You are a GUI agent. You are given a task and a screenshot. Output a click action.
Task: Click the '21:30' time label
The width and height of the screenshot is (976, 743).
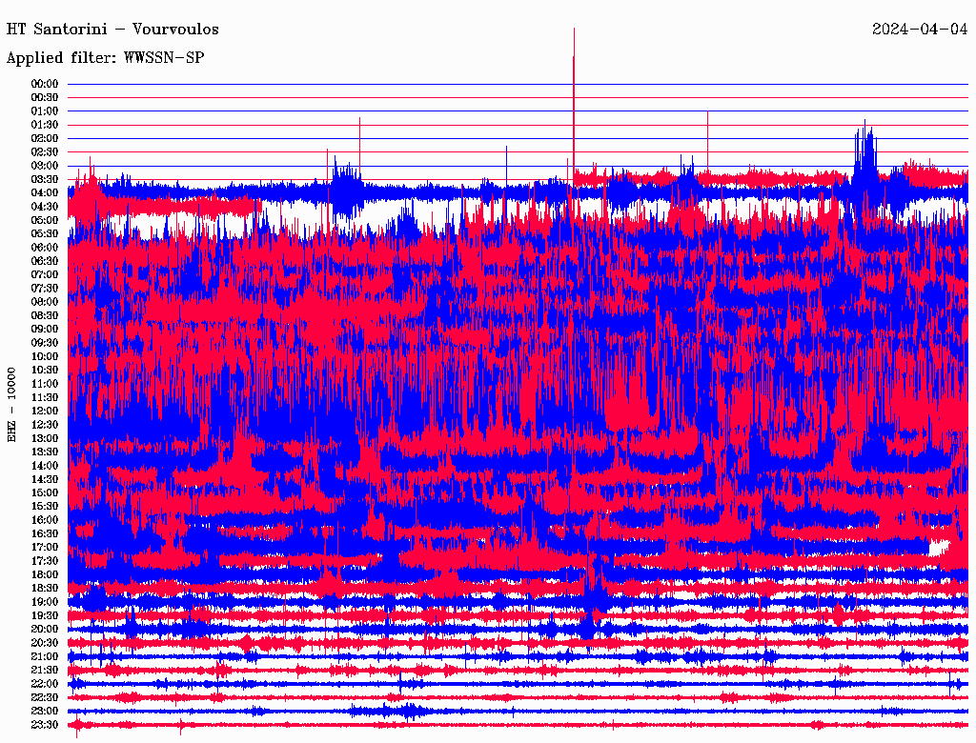(45, 671)
